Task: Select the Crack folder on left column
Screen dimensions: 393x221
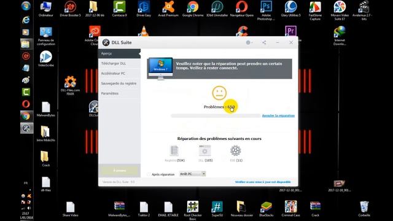Action: tap(46, 159)
